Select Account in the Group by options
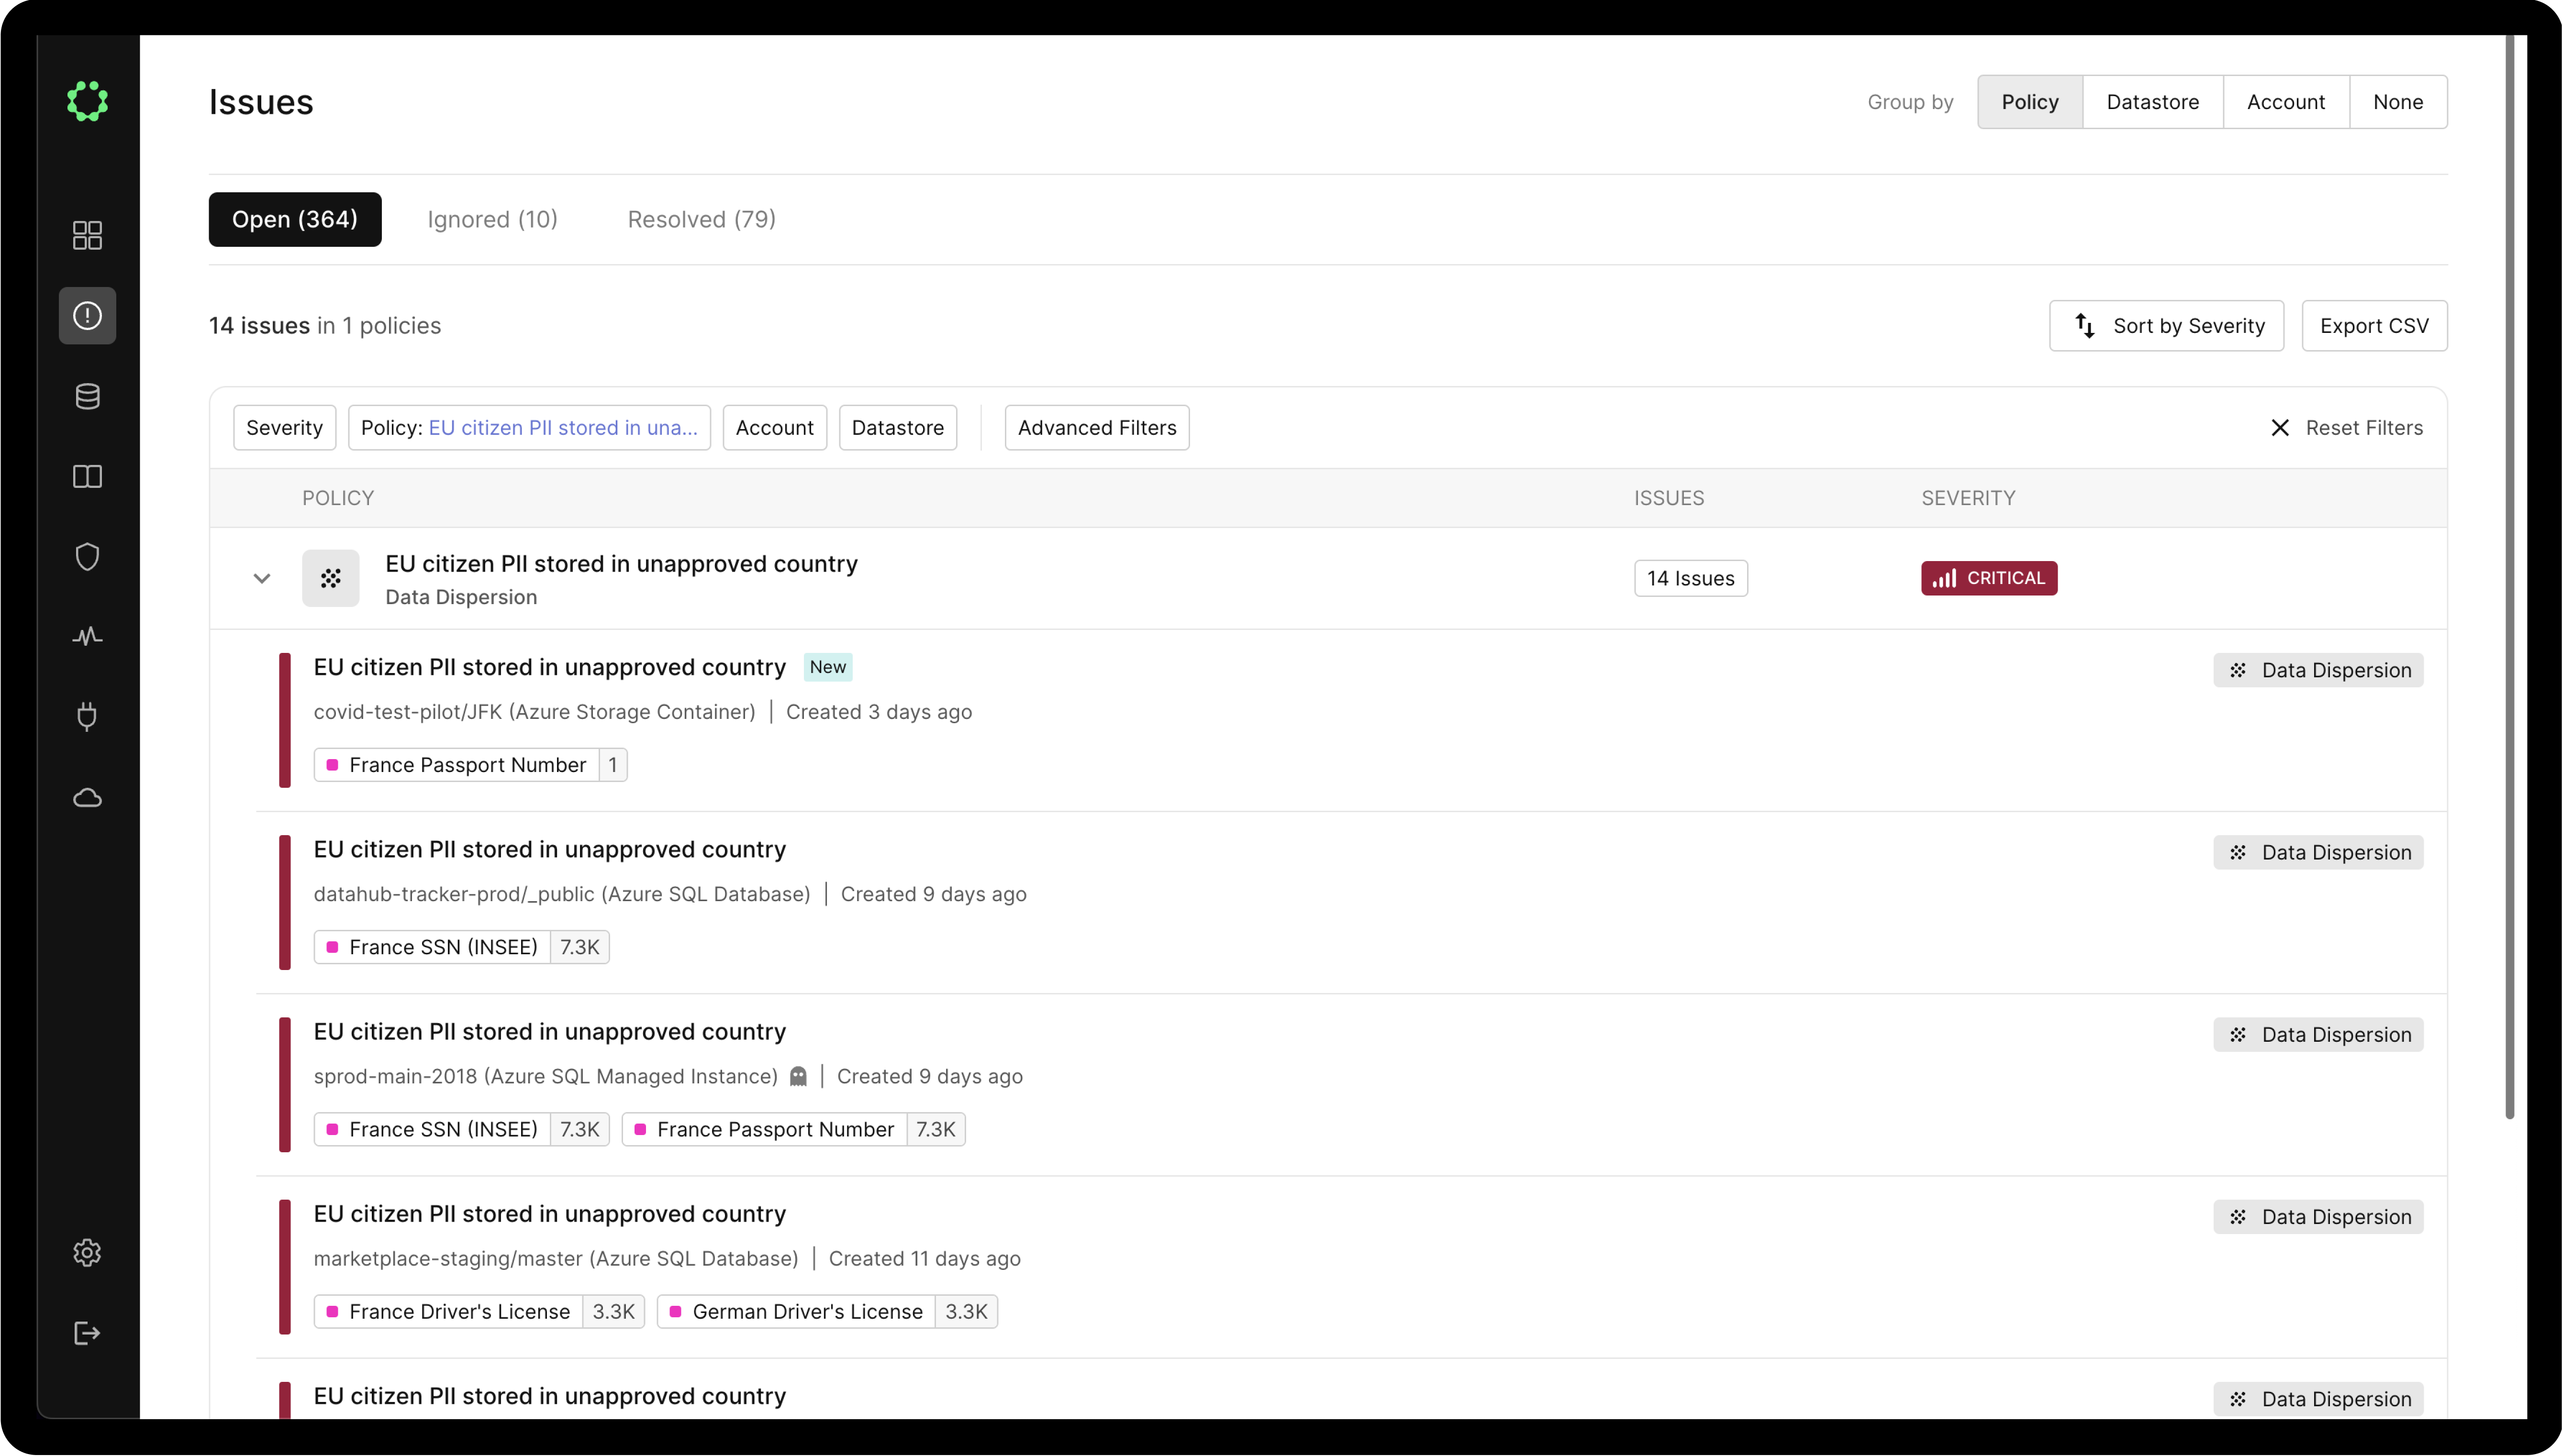The width and height of the screenshot is (2562, 1456). click(x=2286, y=101)
